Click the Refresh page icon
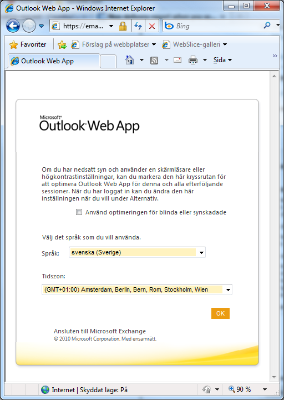Image resolution: width=284 pixels, height=400 pixels. [x=138, y=26]
